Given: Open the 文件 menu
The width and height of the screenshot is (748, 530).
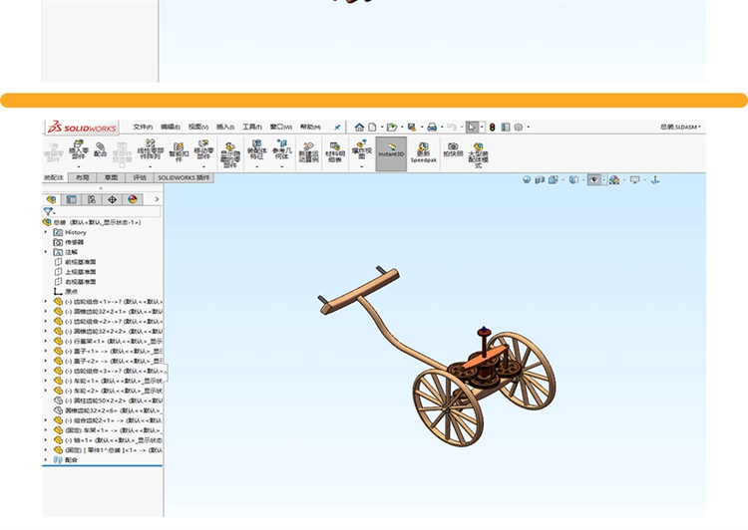Looking at the screenshot, I should (143, 127).
